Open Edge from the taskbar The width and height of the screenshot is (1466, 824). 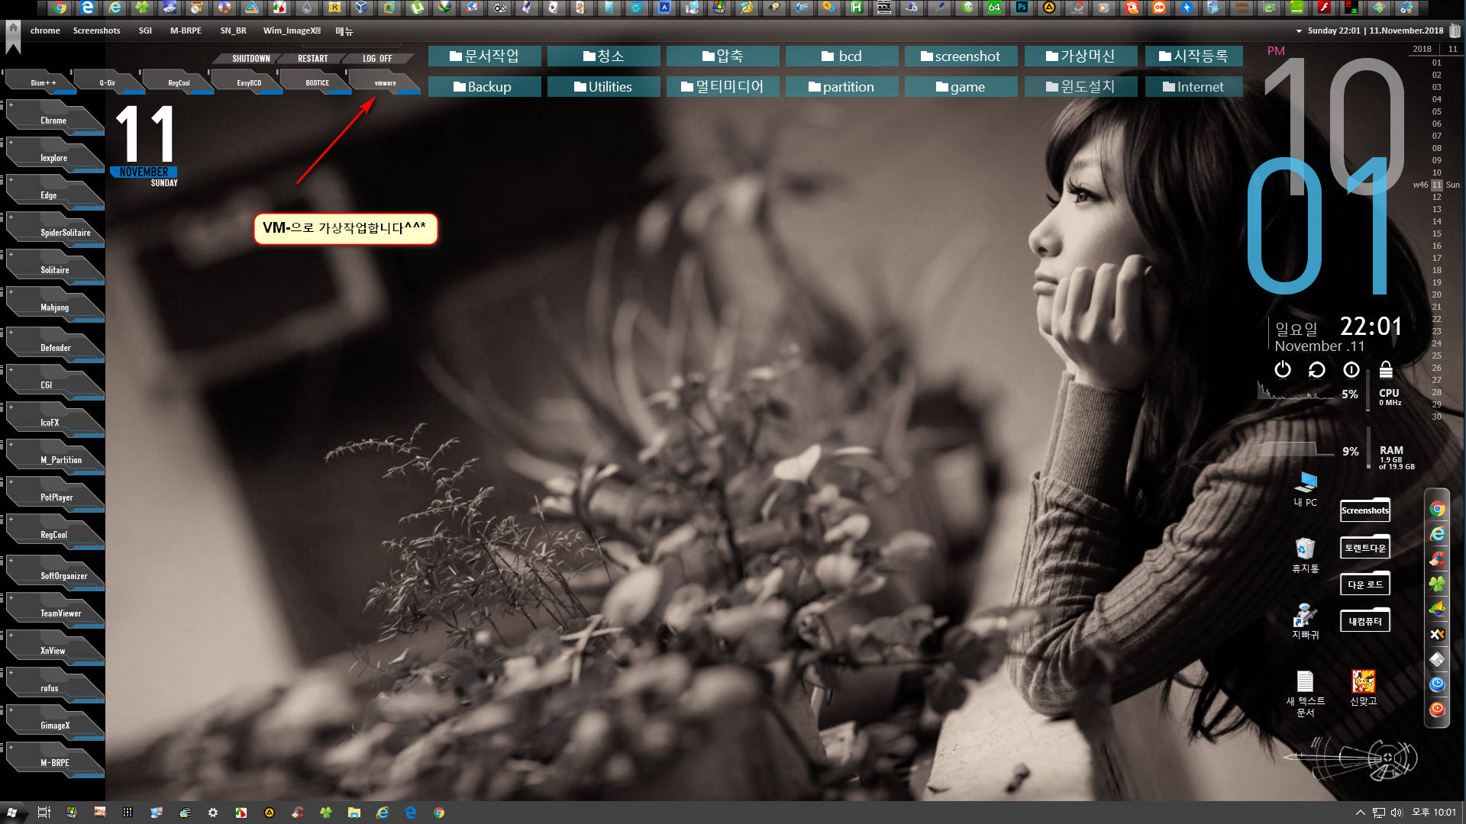(411, 813)
